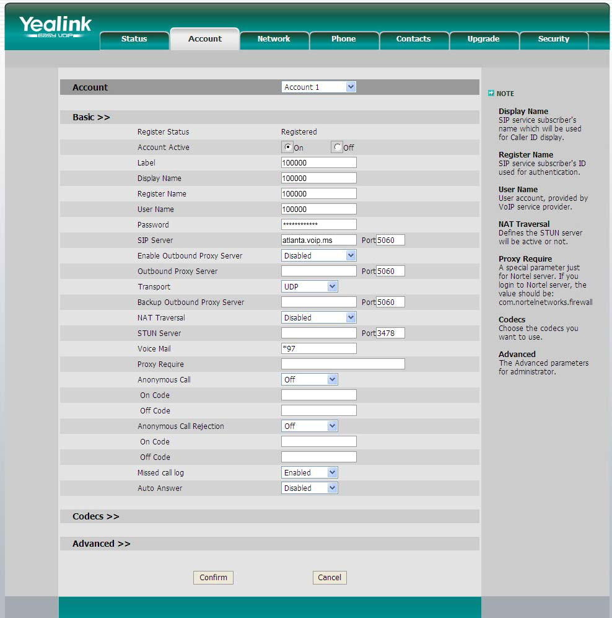Click the Password field
This screenshot has height=618, width=612.
point(318,224)
